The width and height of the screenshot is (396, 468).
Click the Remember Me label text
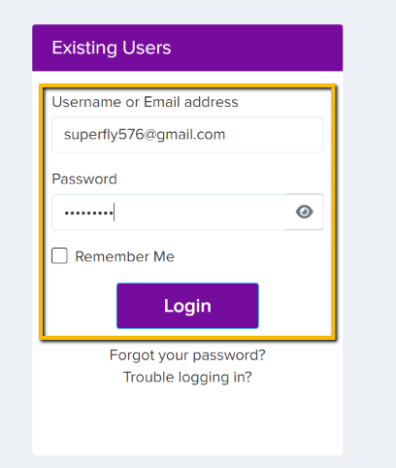click(x=124, y=256)
